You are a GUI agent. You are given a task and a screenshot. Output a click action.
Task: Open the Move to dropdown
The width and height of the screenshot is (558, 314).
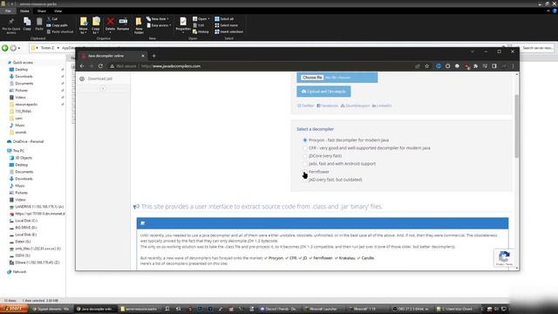click(84, 25)
